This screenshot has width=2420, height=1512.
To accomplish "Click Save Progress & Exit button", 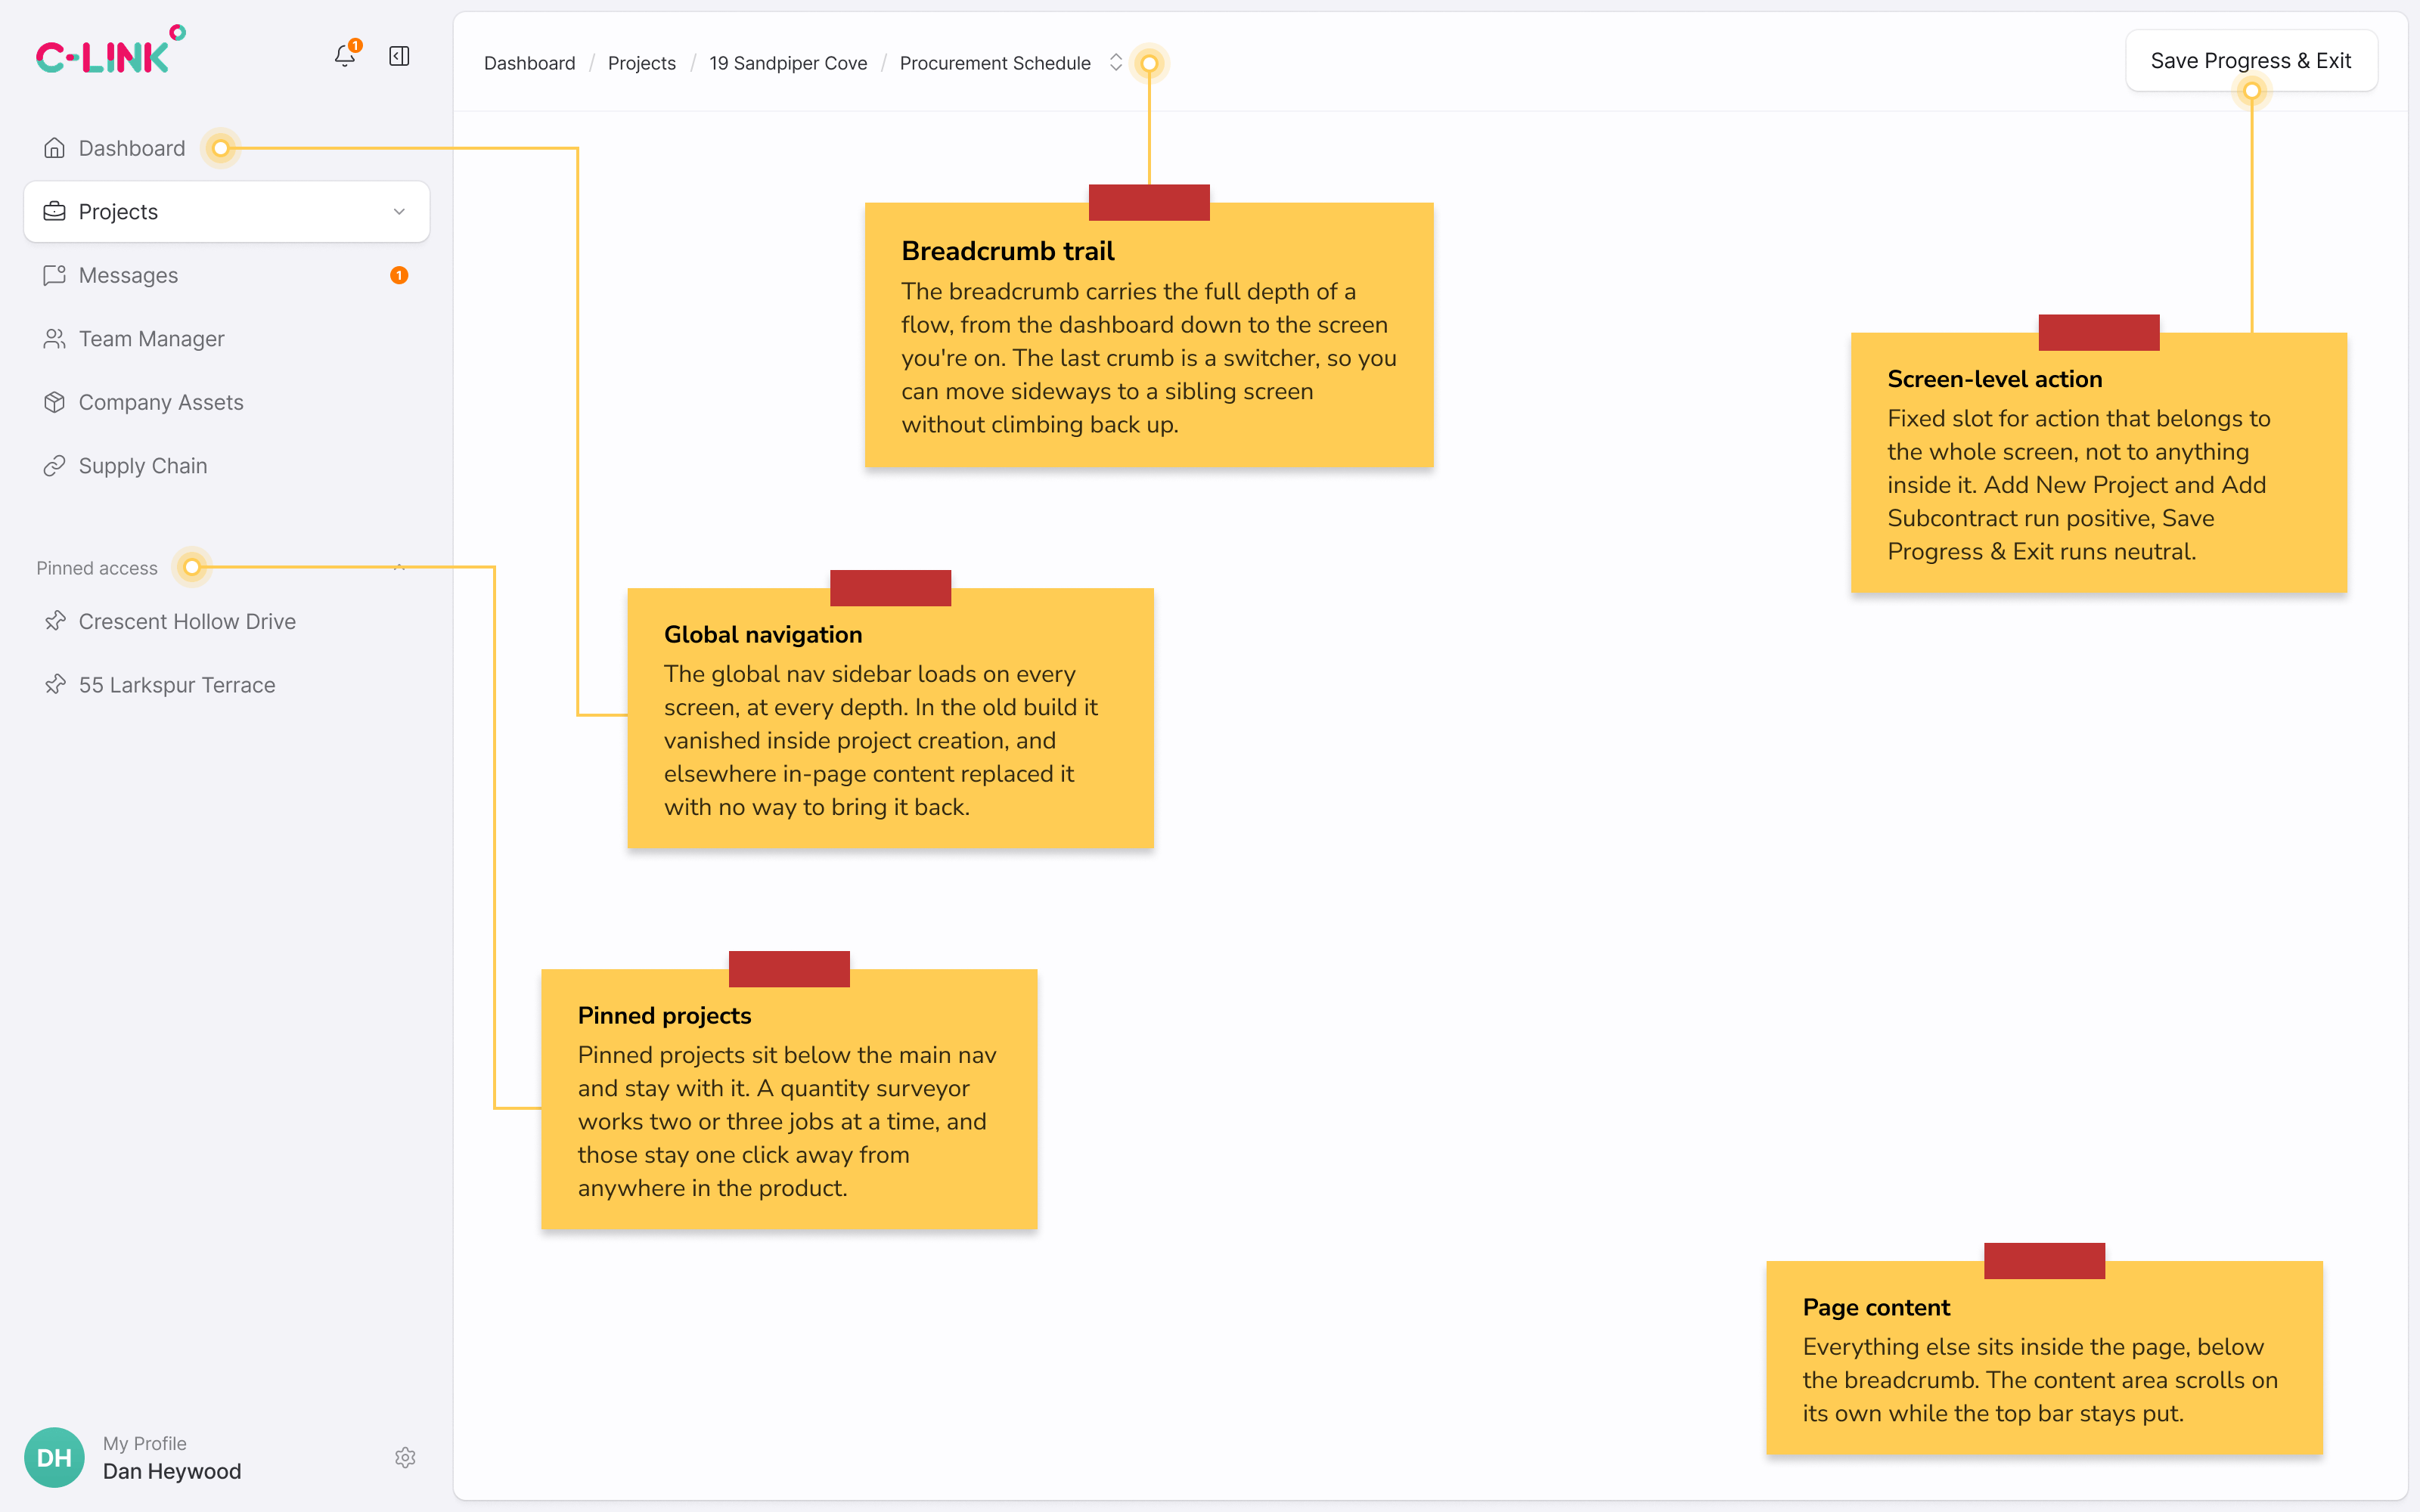I will pyautogui.click(x=2251, y=61).
